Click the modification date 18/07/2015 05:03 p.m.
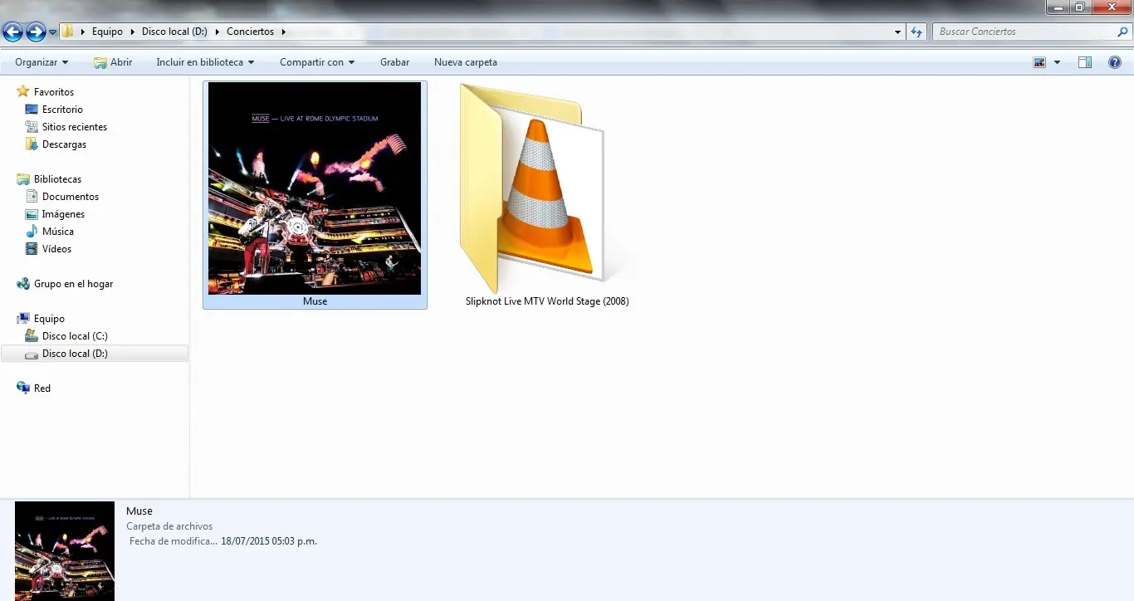Screen dimensions: 1134x601 point(269,541)
